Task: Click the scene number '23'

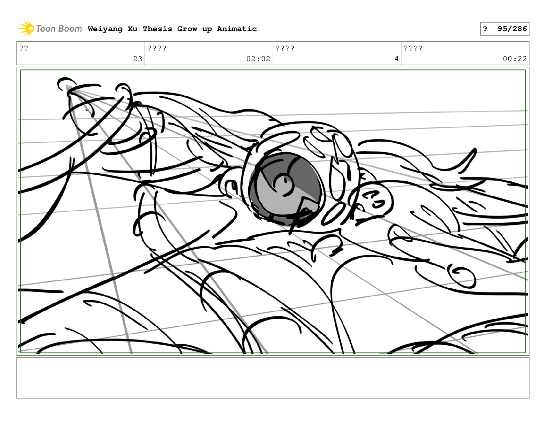Action: [x=138, y=59]
